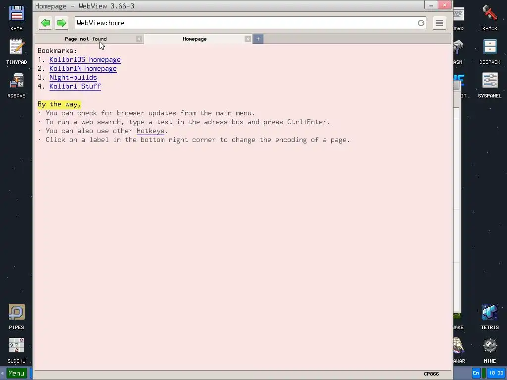The height and width of the screenshot is (380, 507).
Task: Open a new tab with plus button
Action: coord(258,39)
